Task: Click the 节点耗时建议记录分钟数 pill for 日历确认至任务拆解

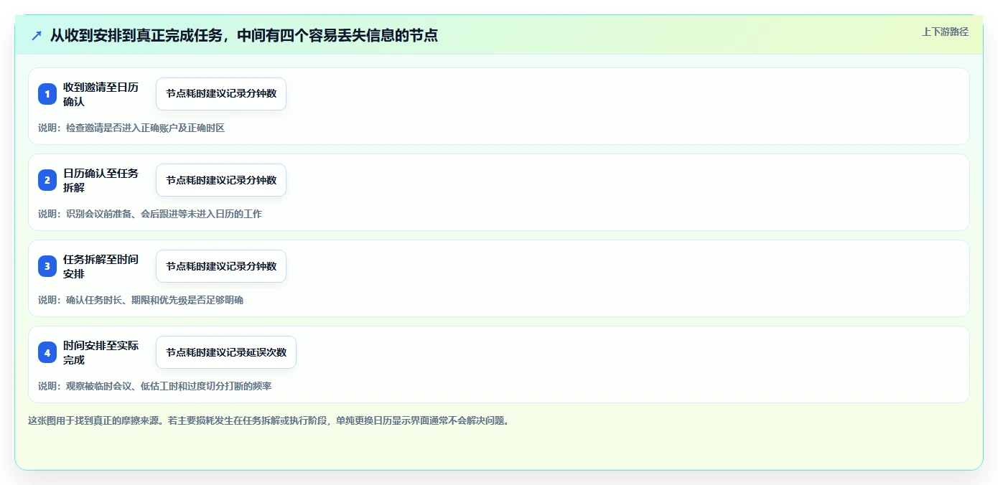Action: pyautogui.click(x=221, y=180)
